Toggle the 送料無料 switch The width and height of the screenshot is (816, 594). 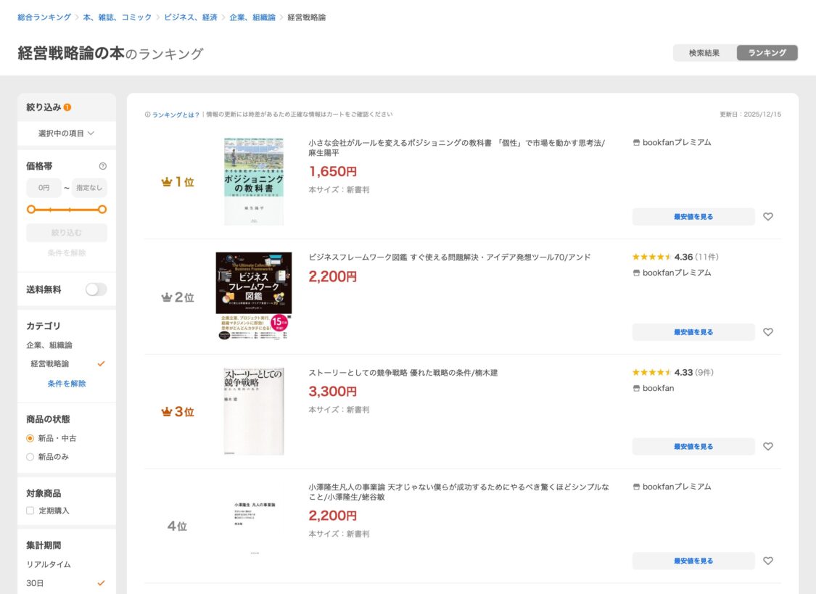point(96,289)
